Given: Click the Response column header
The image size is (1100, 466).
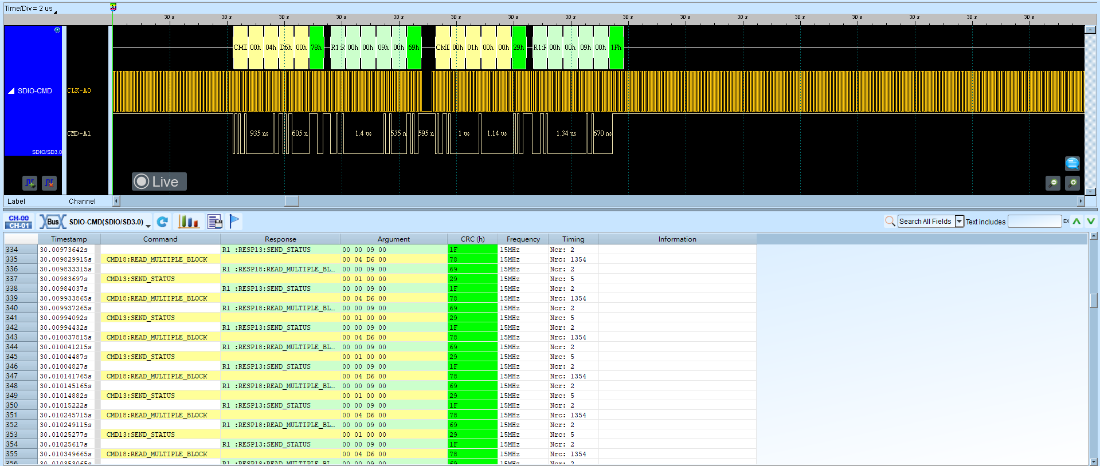Looking at the screenshot, I should pos(280,239).
